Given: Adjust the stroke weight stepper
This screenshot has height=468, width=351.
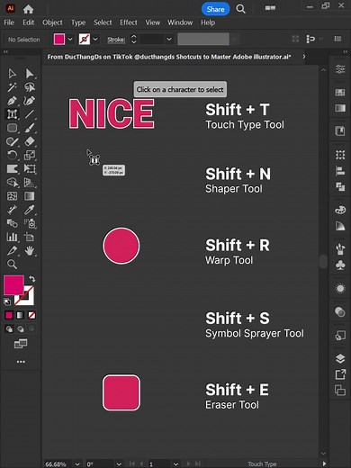Looking at the screenshot, I should tap(133, 40).
